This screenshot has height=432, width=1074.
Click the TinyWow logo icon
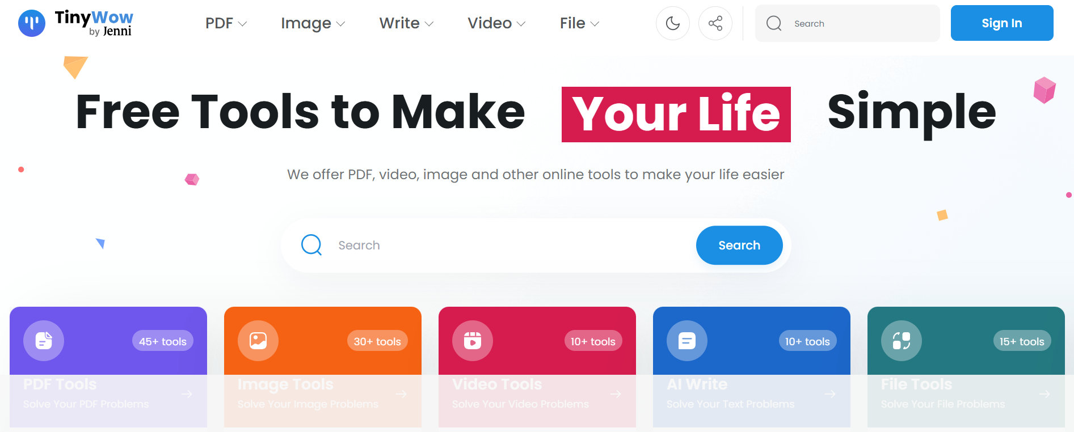32,23
